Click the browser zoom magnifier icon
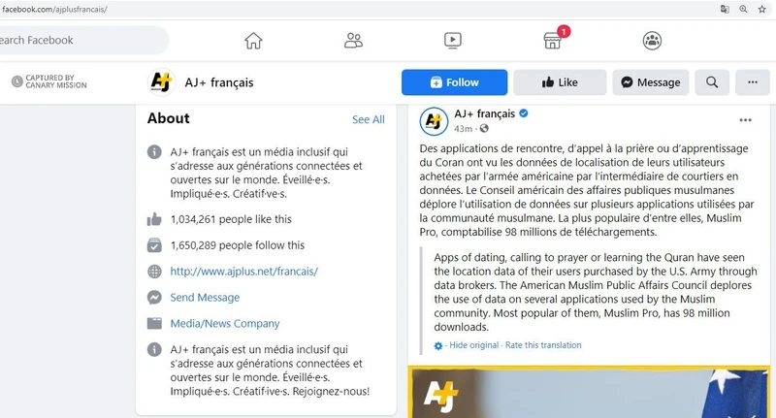 point(743,9)
